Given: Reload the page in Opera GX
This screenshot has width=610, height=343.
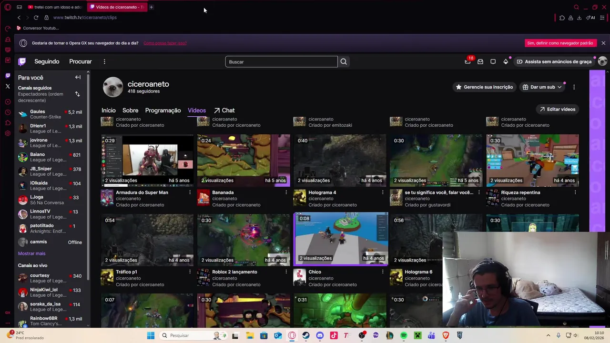Looking at the screenshot, I should (36, 18).
